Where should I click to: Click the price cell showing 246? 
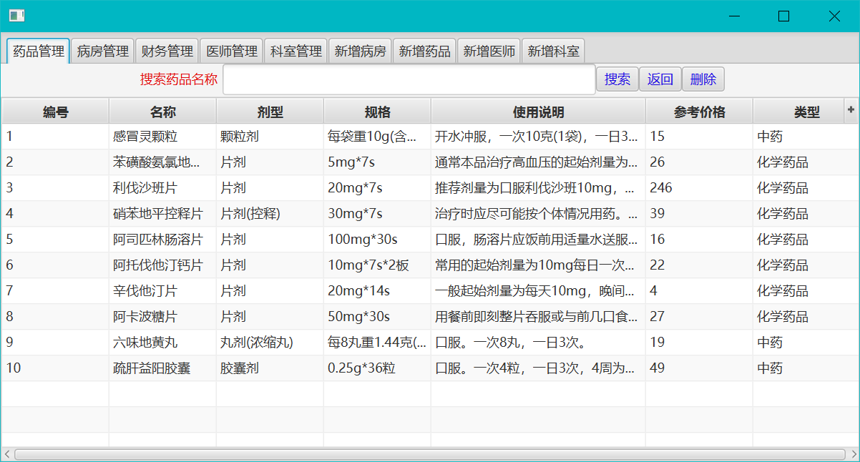tap(699, 188)
